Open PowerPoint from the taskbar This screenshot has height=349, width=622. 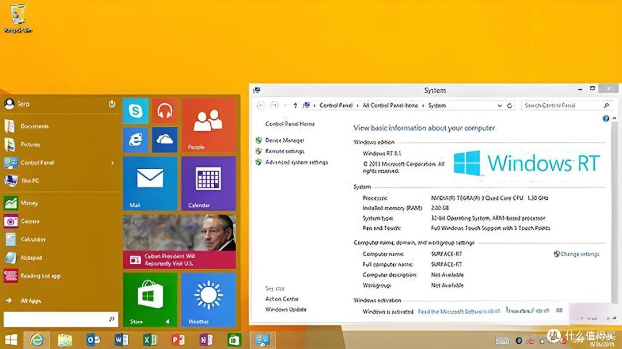click(178, 340)
